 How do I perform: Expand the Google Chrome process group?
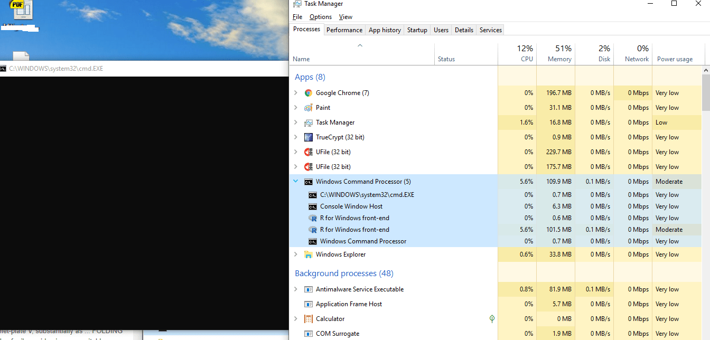(296, 92)
